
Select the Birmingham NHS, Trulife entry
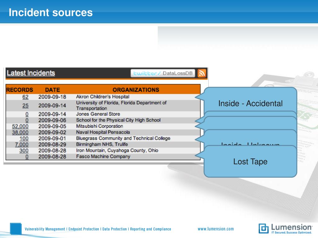tap(102, 144)
